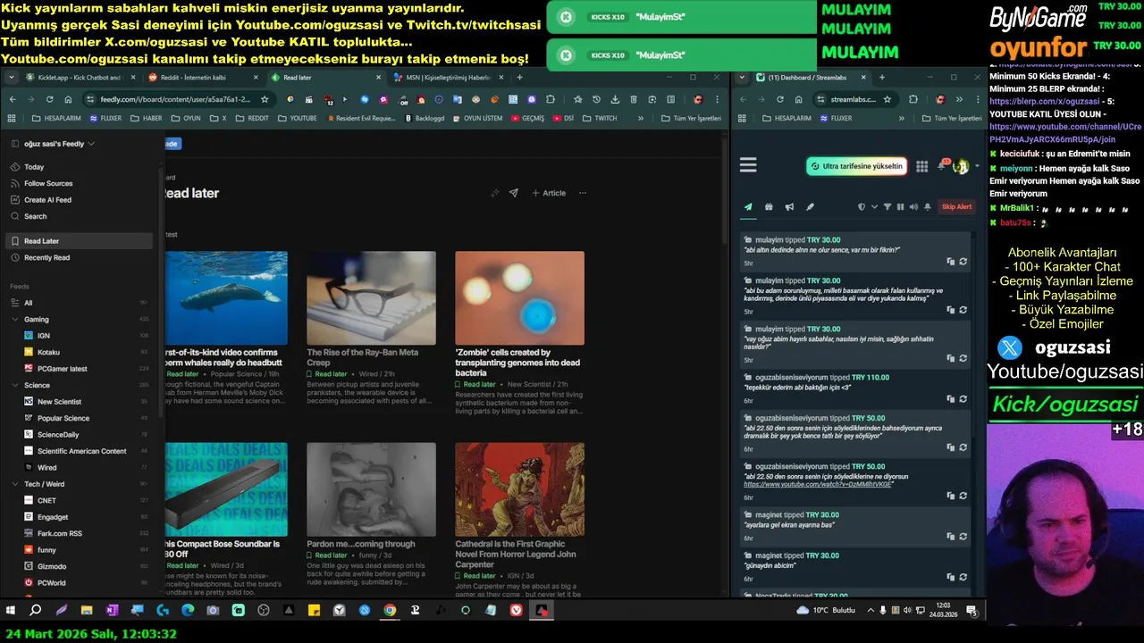Image resolution: width=1144 pixels, height=643 pixels.
Task: Open the TWITCH bookmarks folder
Action: [x=600, y=118]
